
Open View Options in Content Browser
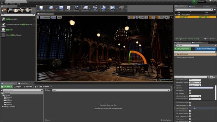click(x=166, y=120)
